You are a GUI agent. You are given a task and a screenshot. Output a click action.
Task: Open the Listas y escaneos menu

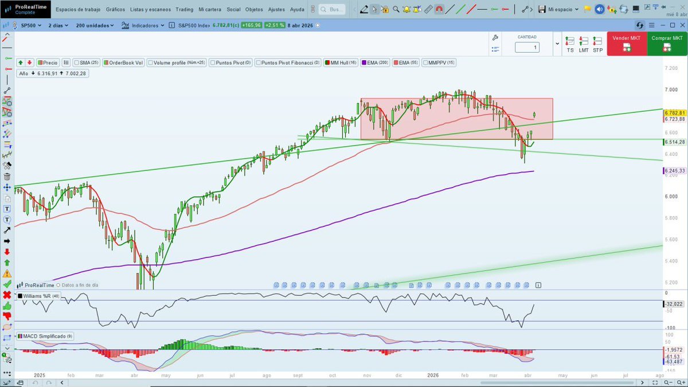point(150,9)
